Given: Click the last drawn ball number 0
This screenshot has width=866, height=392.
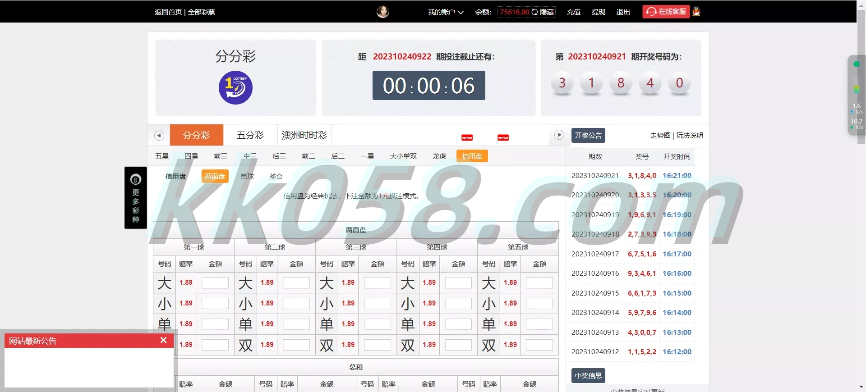Looking at the screenshot, I should coord(679,83).
